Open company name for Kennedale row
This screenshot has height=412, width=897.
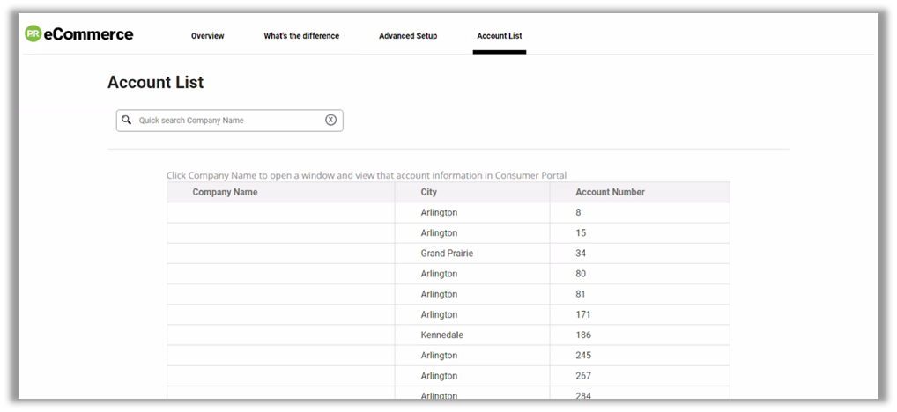tap(280, 335)
